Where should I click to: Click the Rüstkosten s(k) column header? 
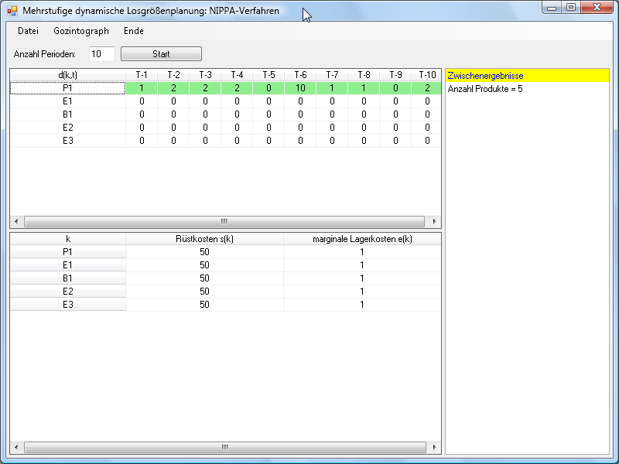tap(204, 239)
